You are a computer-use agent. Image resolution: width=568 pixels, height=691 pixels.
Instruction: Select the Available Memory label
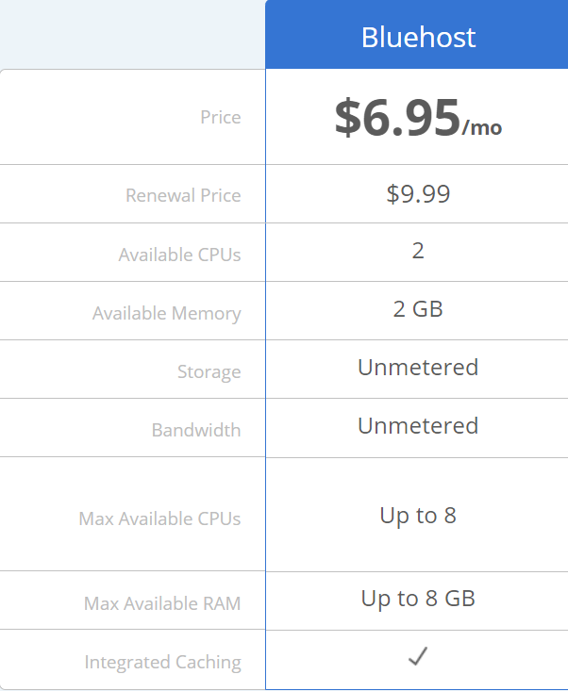[x=167, y=314]
